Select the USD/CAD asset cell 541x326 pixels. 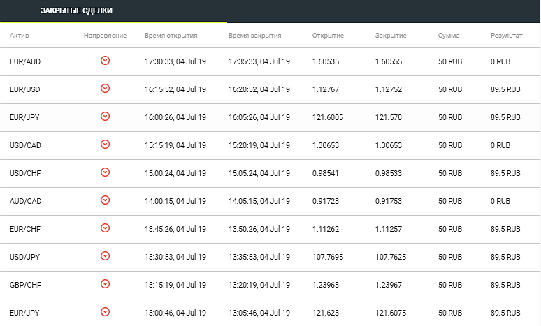[25, 145]
